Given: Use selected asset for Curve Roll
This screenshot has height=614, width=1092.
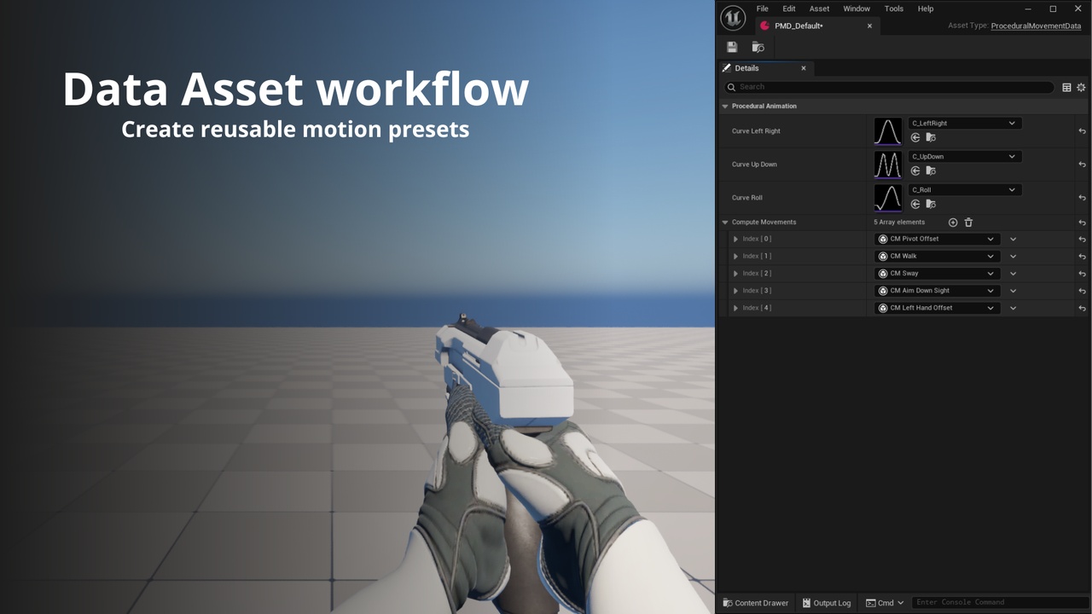Looking at the screenshot, I should click(x=915, y=204).
